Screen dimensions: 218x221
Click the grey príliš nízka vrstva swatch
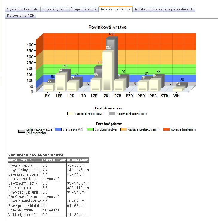click(22, 131)
